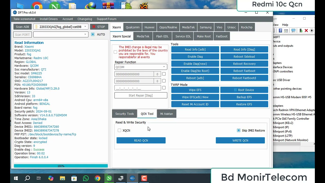The image size is (325, 183).
Task: Click down-arrow Disable device icon in Device Manager
Action: (312, 30)
